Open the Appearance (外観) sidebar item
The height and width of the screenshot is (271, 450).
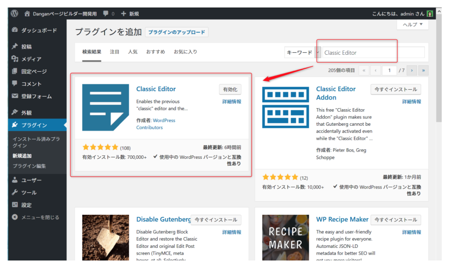[x=26, y=113]
